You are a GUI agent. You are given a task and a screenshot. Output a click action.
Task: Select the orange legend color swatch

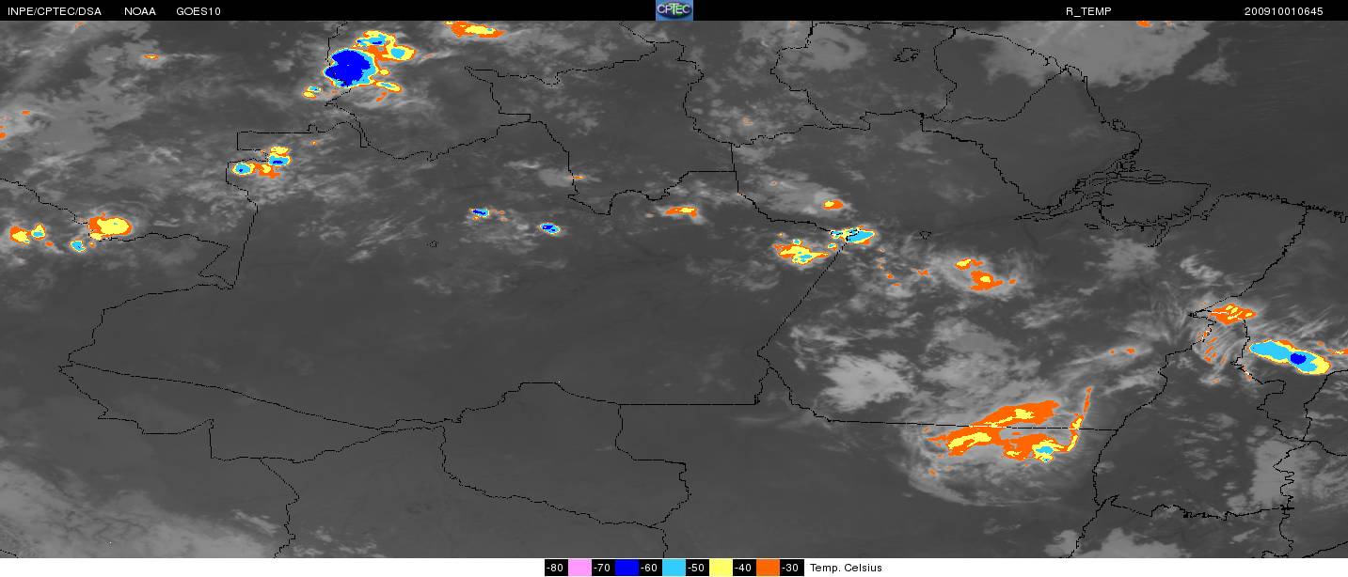pyautogui.click(x=768, y=568)
